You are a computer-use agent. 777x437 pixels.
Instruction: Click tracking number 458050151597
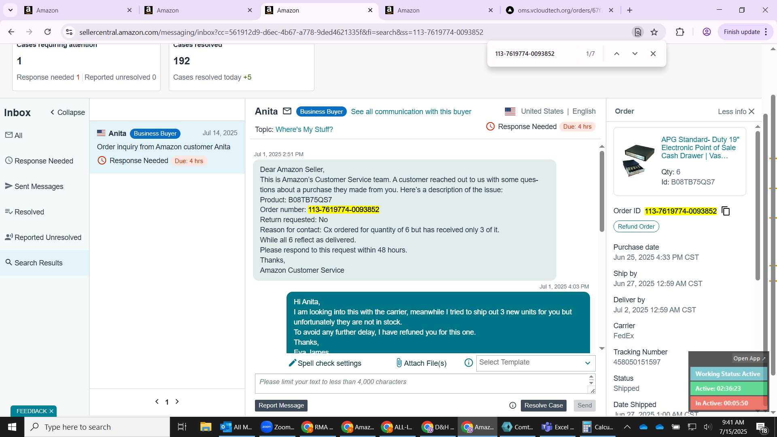[637, 362]
